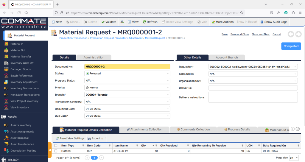This screenshot has height=162, width=305.
Task: Check the ATC LED TV row checkbox
Action: (x=56, y=151)
